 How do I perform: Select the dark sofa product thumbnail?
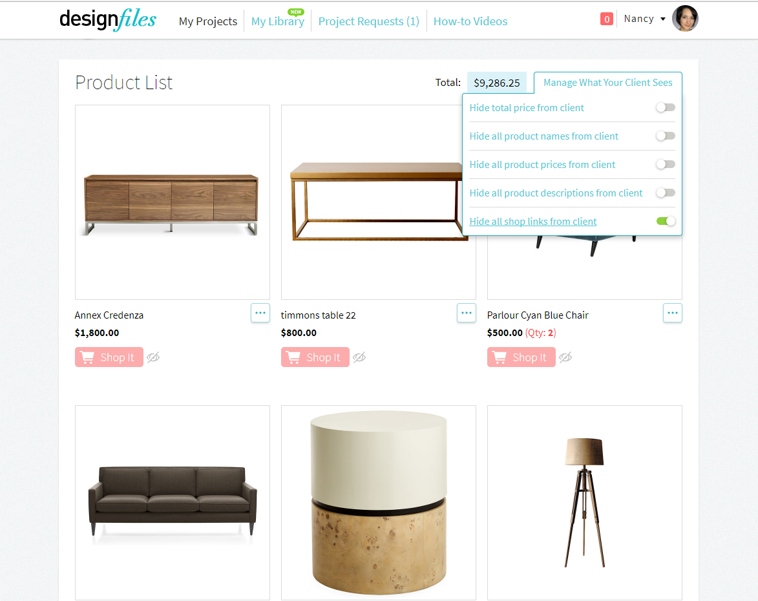pyautogui.click(x=173, y=502)
